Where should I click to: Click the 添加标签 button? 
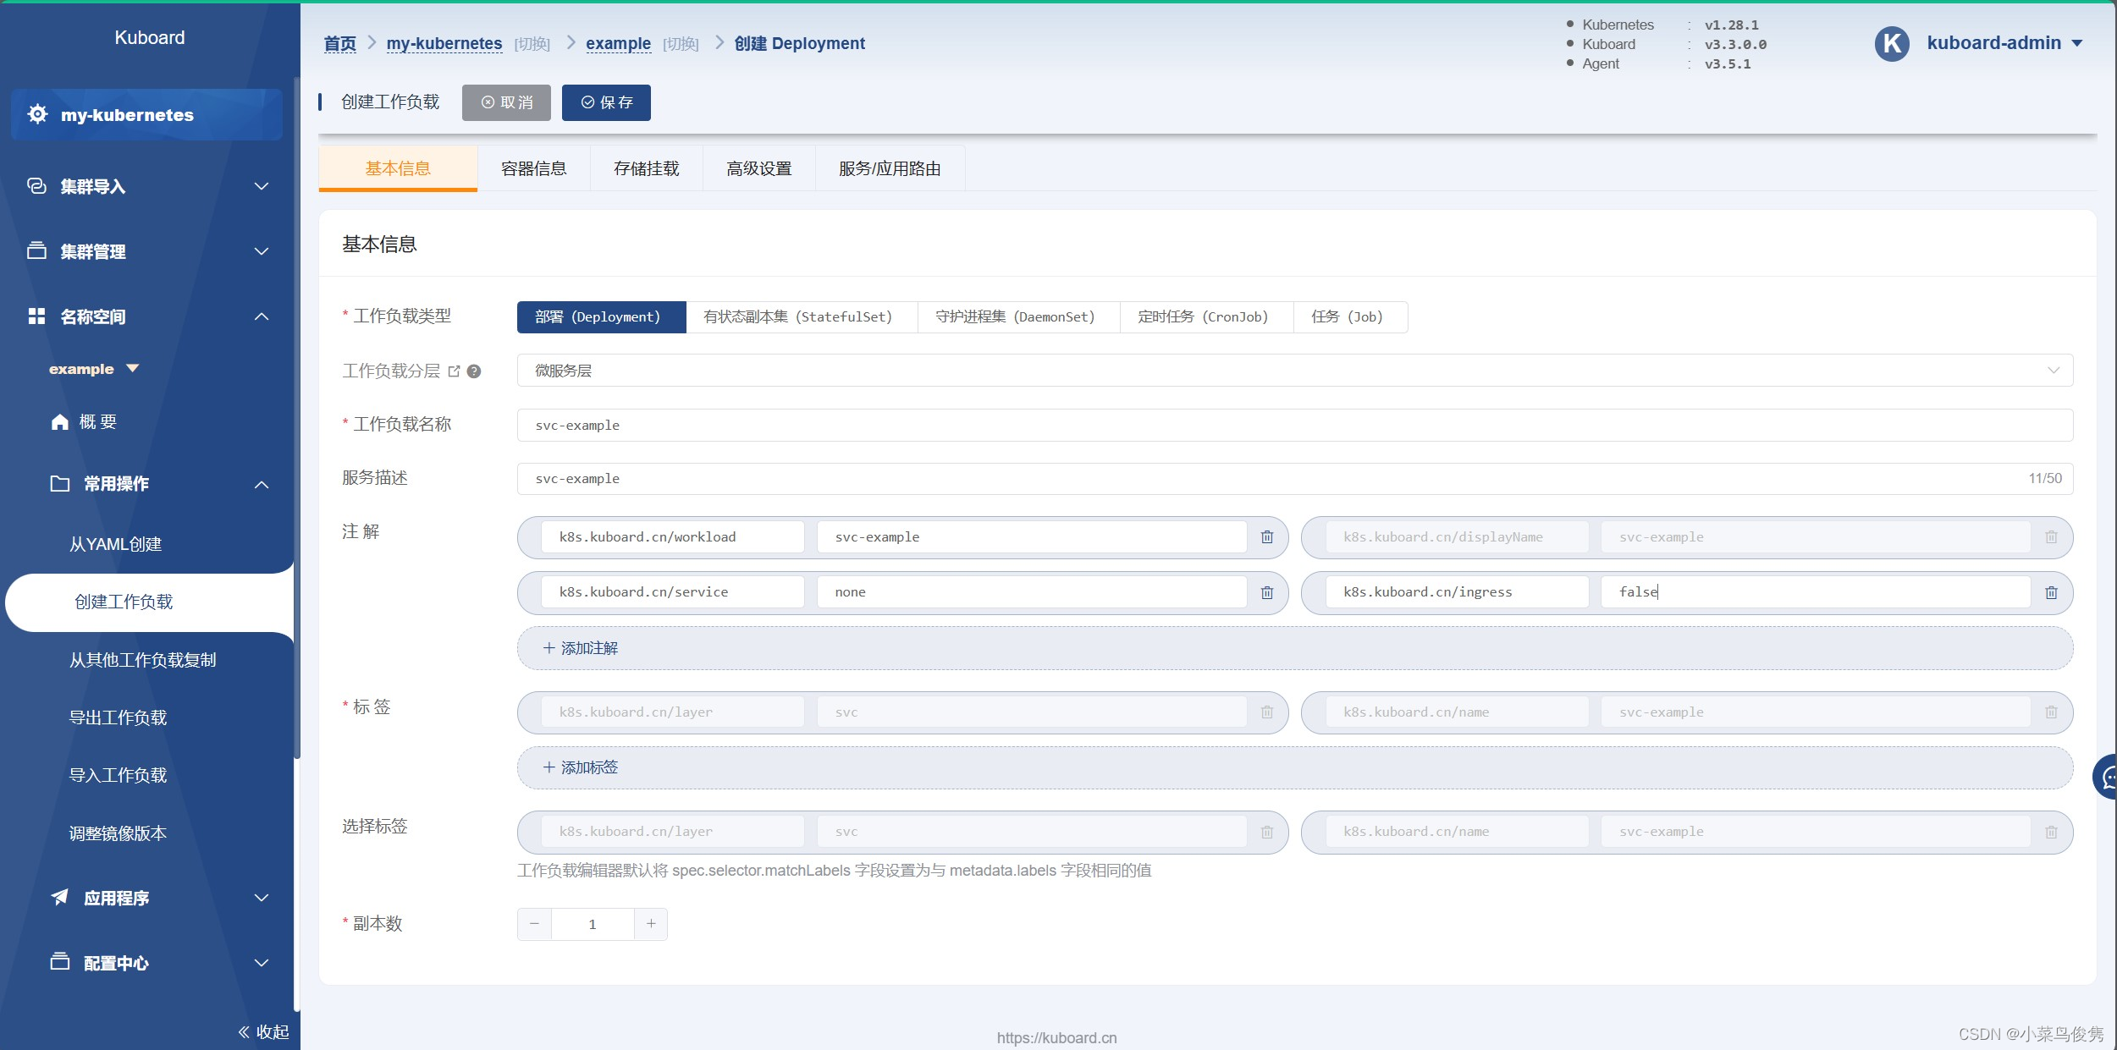(1295, 767)
